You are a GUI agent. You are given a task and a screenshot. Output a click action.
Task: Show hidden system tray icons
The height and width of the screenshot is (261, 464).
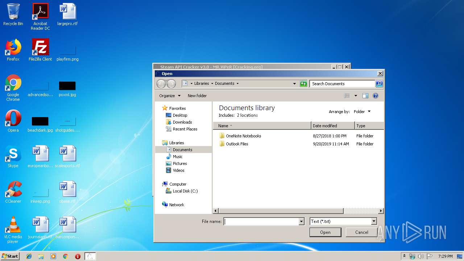click(404, 256)
